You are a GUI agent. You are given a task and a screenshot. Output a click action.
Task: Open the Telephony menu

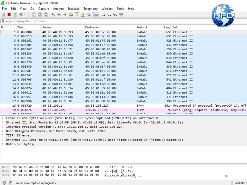pyautogui.click(x=90, y=9)
